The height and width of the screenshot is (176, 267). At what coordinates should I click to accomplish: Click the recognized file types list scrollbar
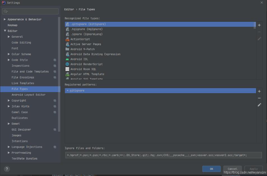(x=255, y=25)
